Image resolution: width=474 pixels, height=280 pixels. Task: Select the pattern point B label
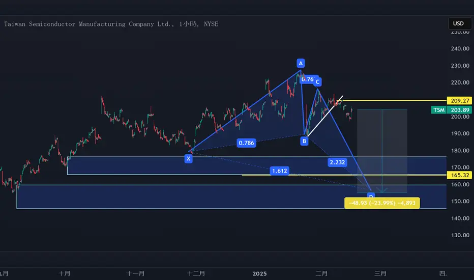coord(305,141)
